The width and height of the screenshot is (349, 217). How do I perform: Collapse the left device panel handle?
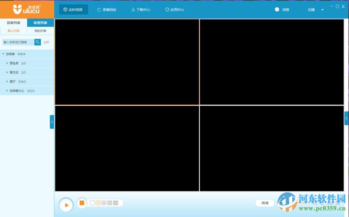52,122
